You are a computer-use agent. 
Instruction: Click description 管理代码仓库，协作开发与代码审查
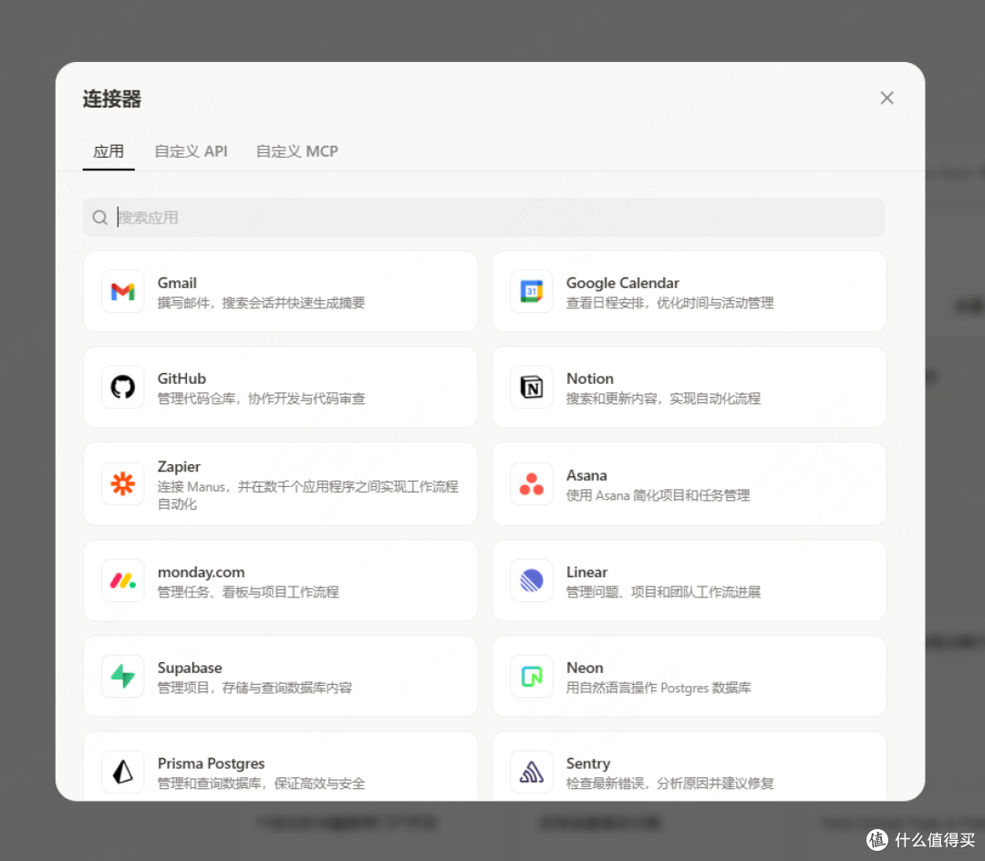coord(262,399)
